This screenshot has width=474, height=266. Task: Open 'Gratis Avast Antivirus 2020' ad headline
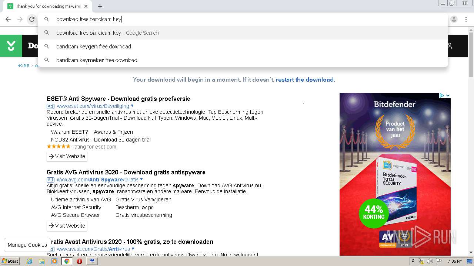point(130,242)
